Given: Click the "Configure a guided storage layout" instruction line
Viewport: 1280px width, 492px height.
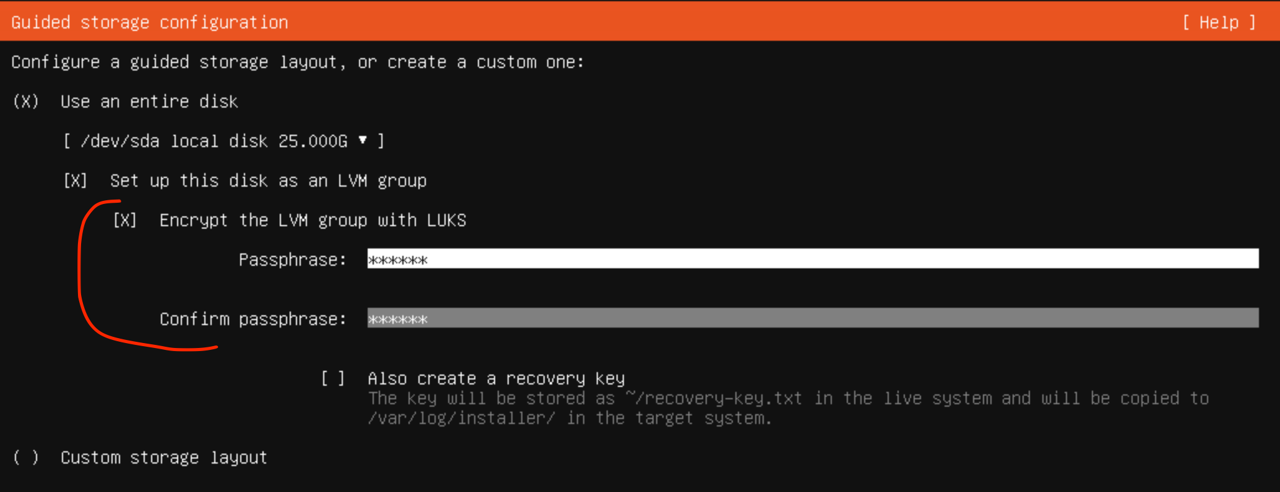Looking at the screenshot, I should tap(297, 62).
